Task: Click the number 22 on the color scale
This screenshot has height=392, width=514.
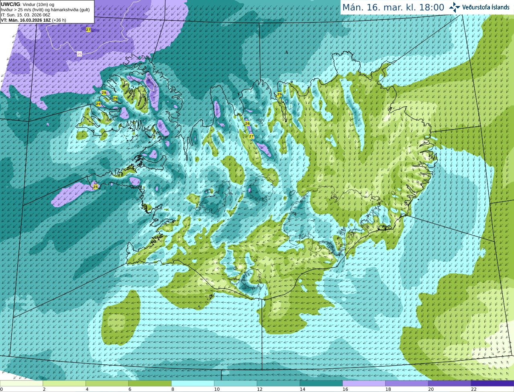Action: tap(474, 389)
